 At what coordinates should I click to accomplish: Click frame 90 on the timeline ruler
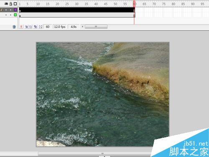click(193, 4)
